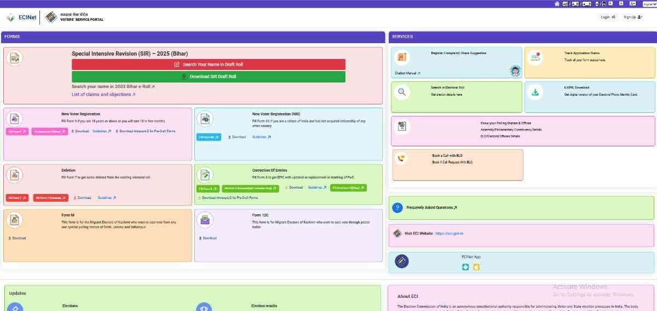The height and width of the screenshot is (311, 657).
Task: Click the home icon in top bar
Action: coord(557,4)
